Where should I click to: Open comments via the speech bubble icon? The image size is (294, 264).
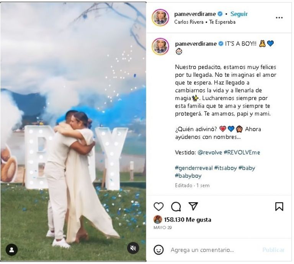pos(176,207)
